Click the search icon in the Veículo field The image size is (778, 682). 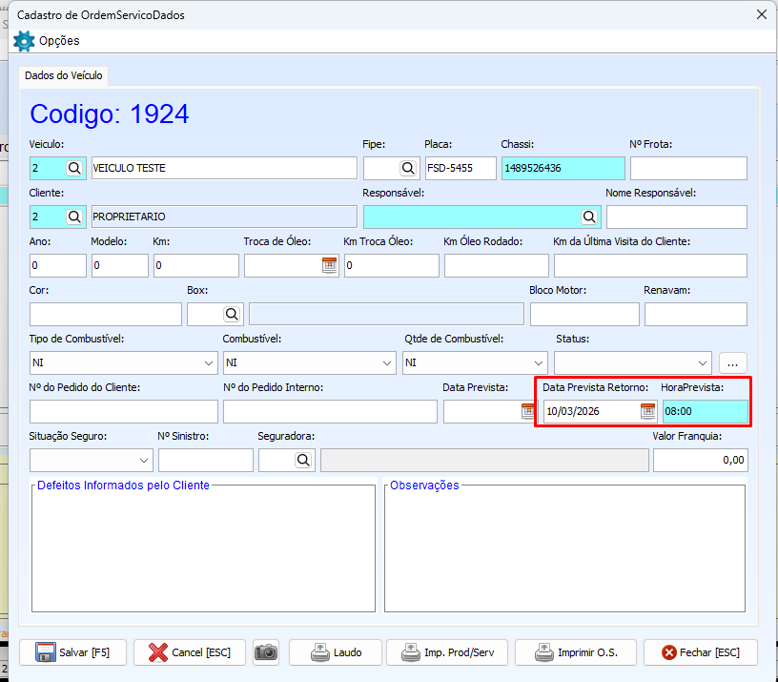(74, 168)
